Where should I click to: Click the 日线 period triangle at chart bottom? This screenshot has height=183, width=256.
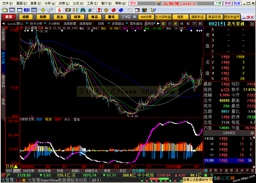pyautogui.click(x=16, y=167)
